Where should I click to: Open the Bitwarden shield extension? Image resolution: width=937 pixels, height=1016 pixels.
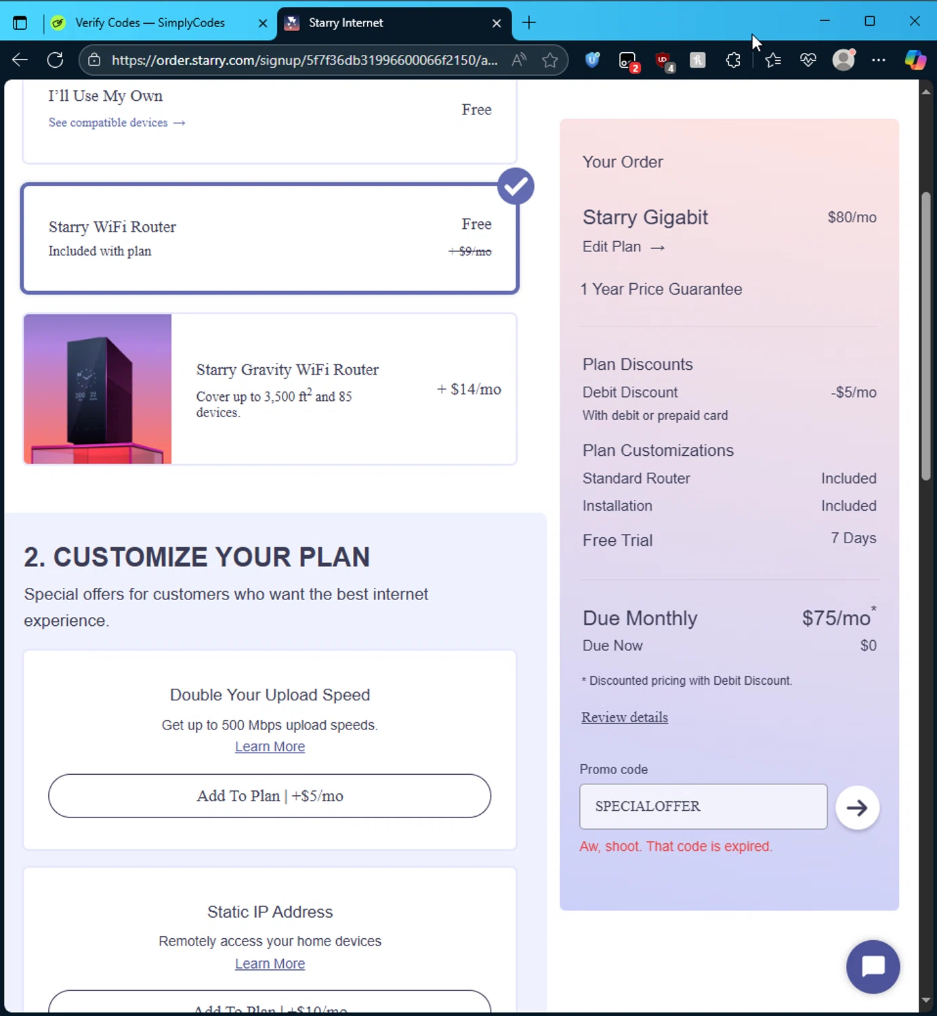[x=593, y=60]
